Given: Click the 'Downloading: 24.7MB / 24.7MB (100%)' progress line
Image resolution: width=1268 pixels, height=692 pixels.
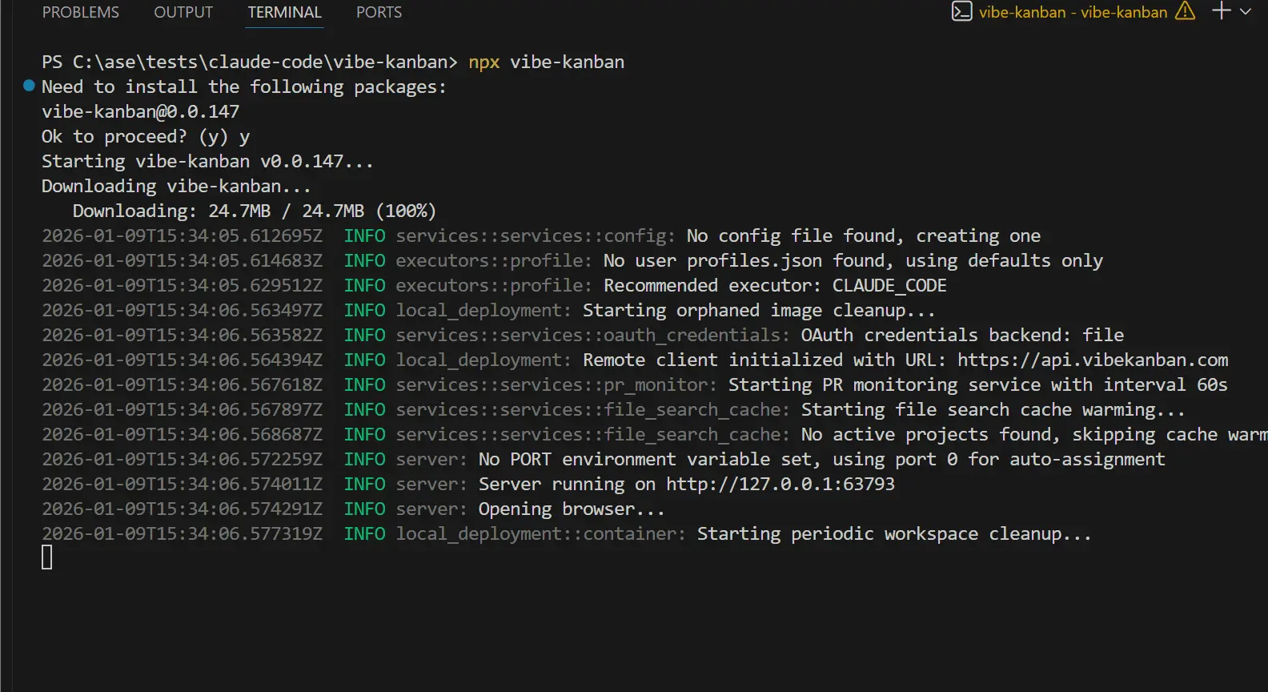Looking at the screenshot, I should tap(254, 211).
